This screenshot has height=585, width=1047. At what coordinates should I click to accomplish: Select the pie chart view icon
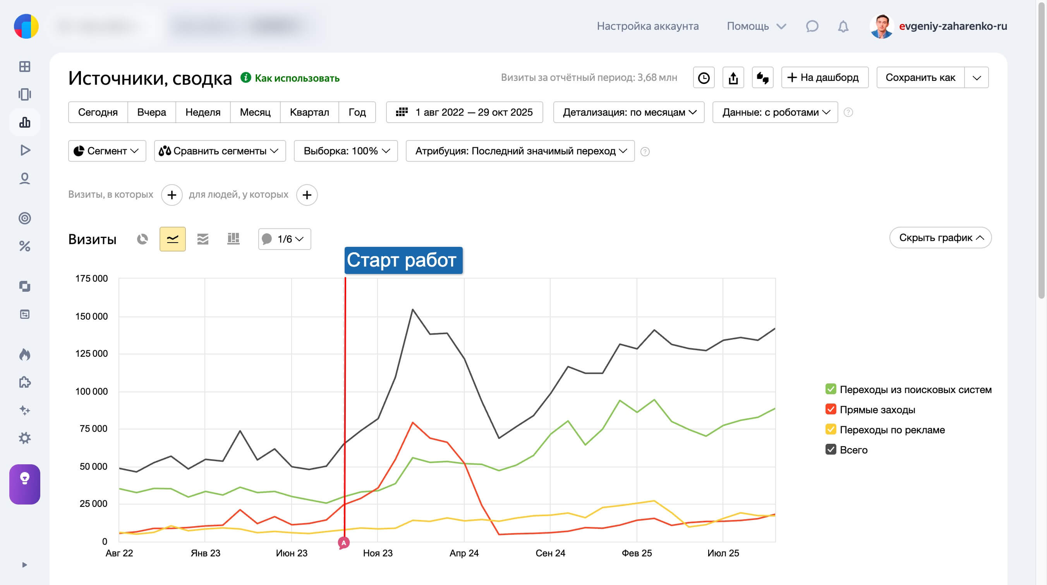[142, 239]
